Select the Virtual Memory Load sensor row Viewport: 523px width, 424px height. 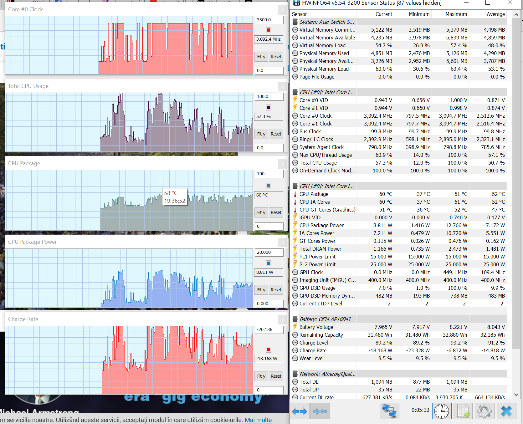[x=399, y=45]
